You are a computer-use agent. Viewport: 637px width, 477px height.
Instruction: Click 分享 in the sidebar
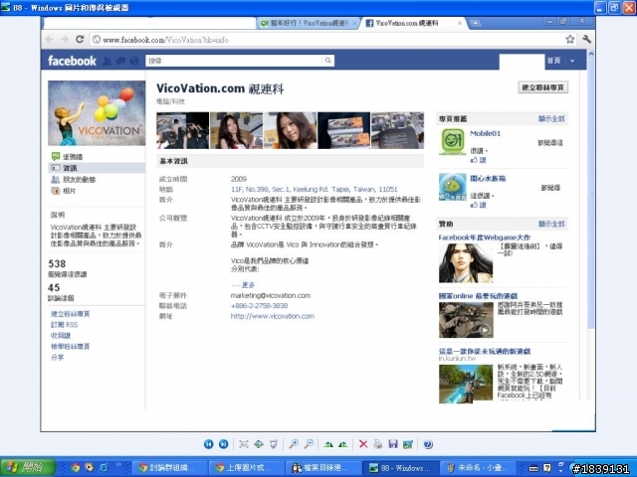click(x=58, y=358)
